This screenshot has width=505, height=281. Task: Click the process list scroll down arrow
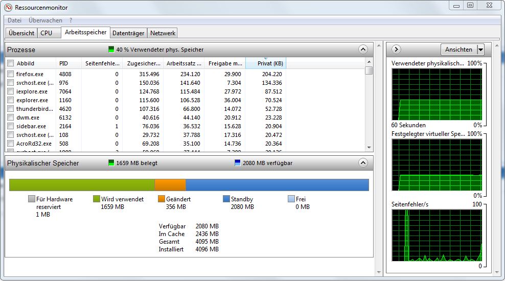(x=369, y=148)
